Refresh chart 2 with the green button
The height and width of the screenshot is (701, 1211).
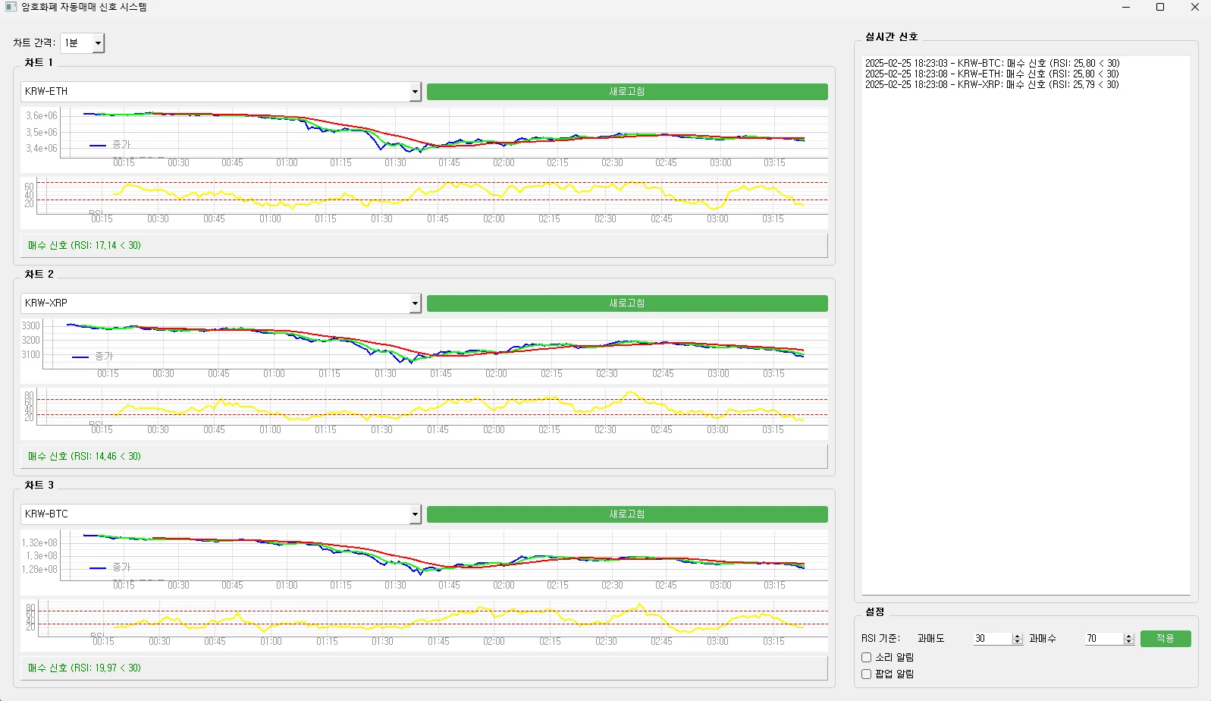pos(626,303)
